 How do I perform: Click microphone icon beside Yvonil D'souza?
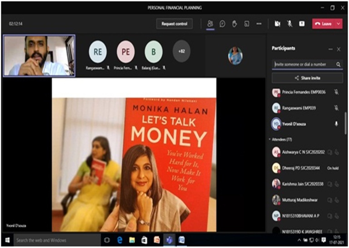336,124
